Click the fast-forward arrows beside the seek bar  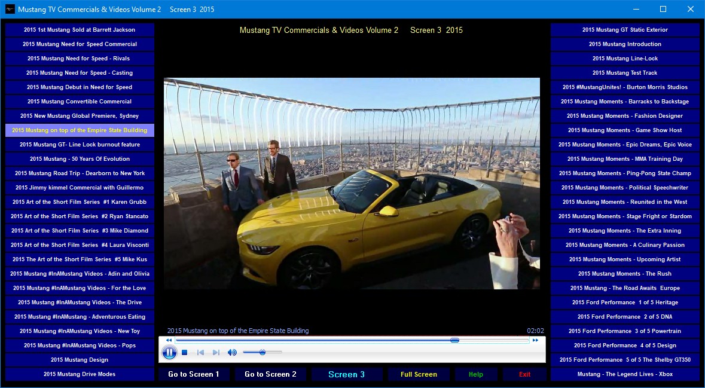[x=535, y=340]
